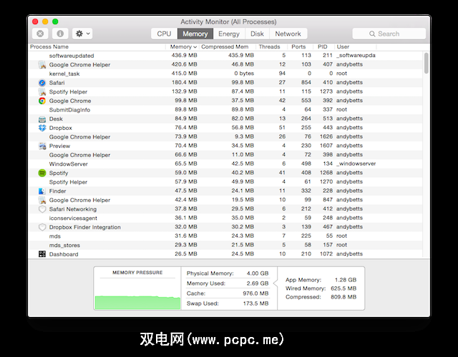Screen dimensions: 458x357
Task: Select the mds process row
Action: point(225,236)
